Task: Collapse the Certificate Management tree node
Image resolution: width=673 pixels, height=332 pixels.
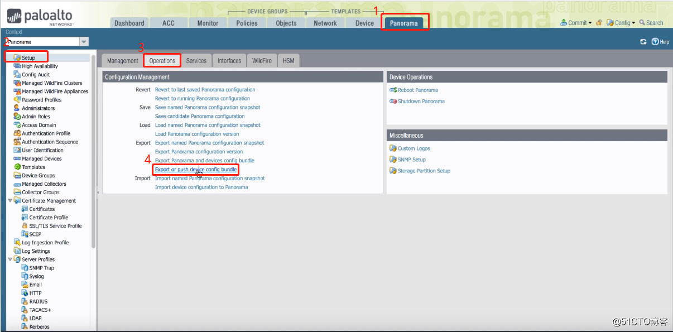Action: pyautogui.click(x=10, y=201)
